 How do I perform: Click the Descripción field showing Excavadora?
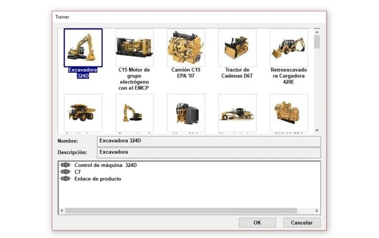[208, 153]
